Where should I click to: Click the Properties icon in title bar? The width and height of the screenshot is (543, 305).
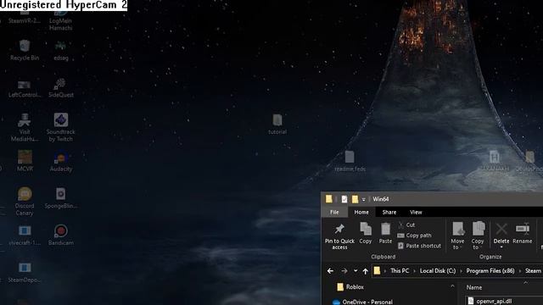pyautogui.click(x=344, y=199)
